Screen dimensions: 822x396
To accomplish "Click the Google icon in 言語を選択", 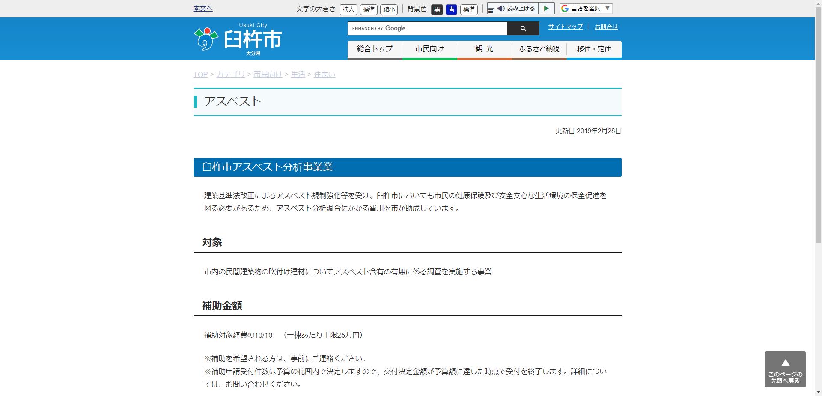I will tap(564, 8).
